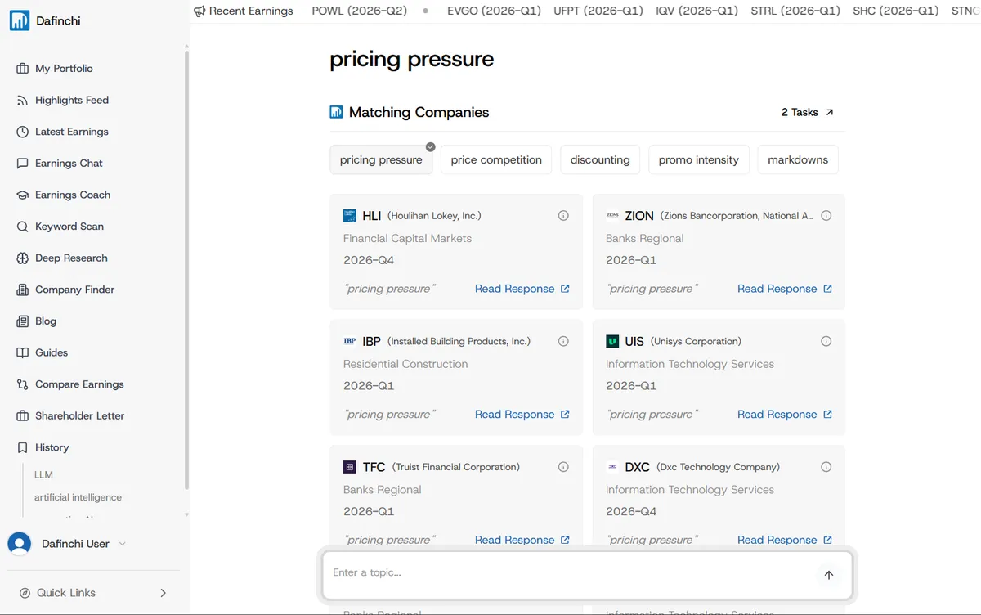Open Read Response for DXC
This screenshot has height=615, width=981.
(785, 540)
